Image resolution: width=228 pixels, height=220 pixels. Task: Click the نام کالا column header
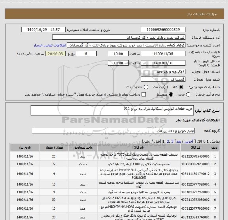139,148
